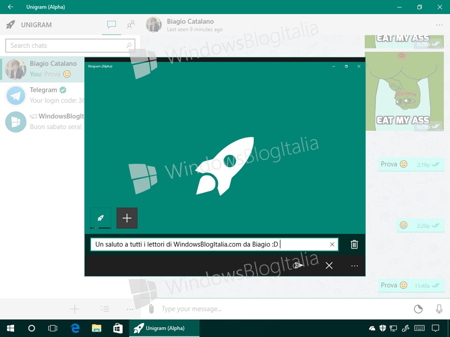Open more options below the chat list

click(130, 309)
